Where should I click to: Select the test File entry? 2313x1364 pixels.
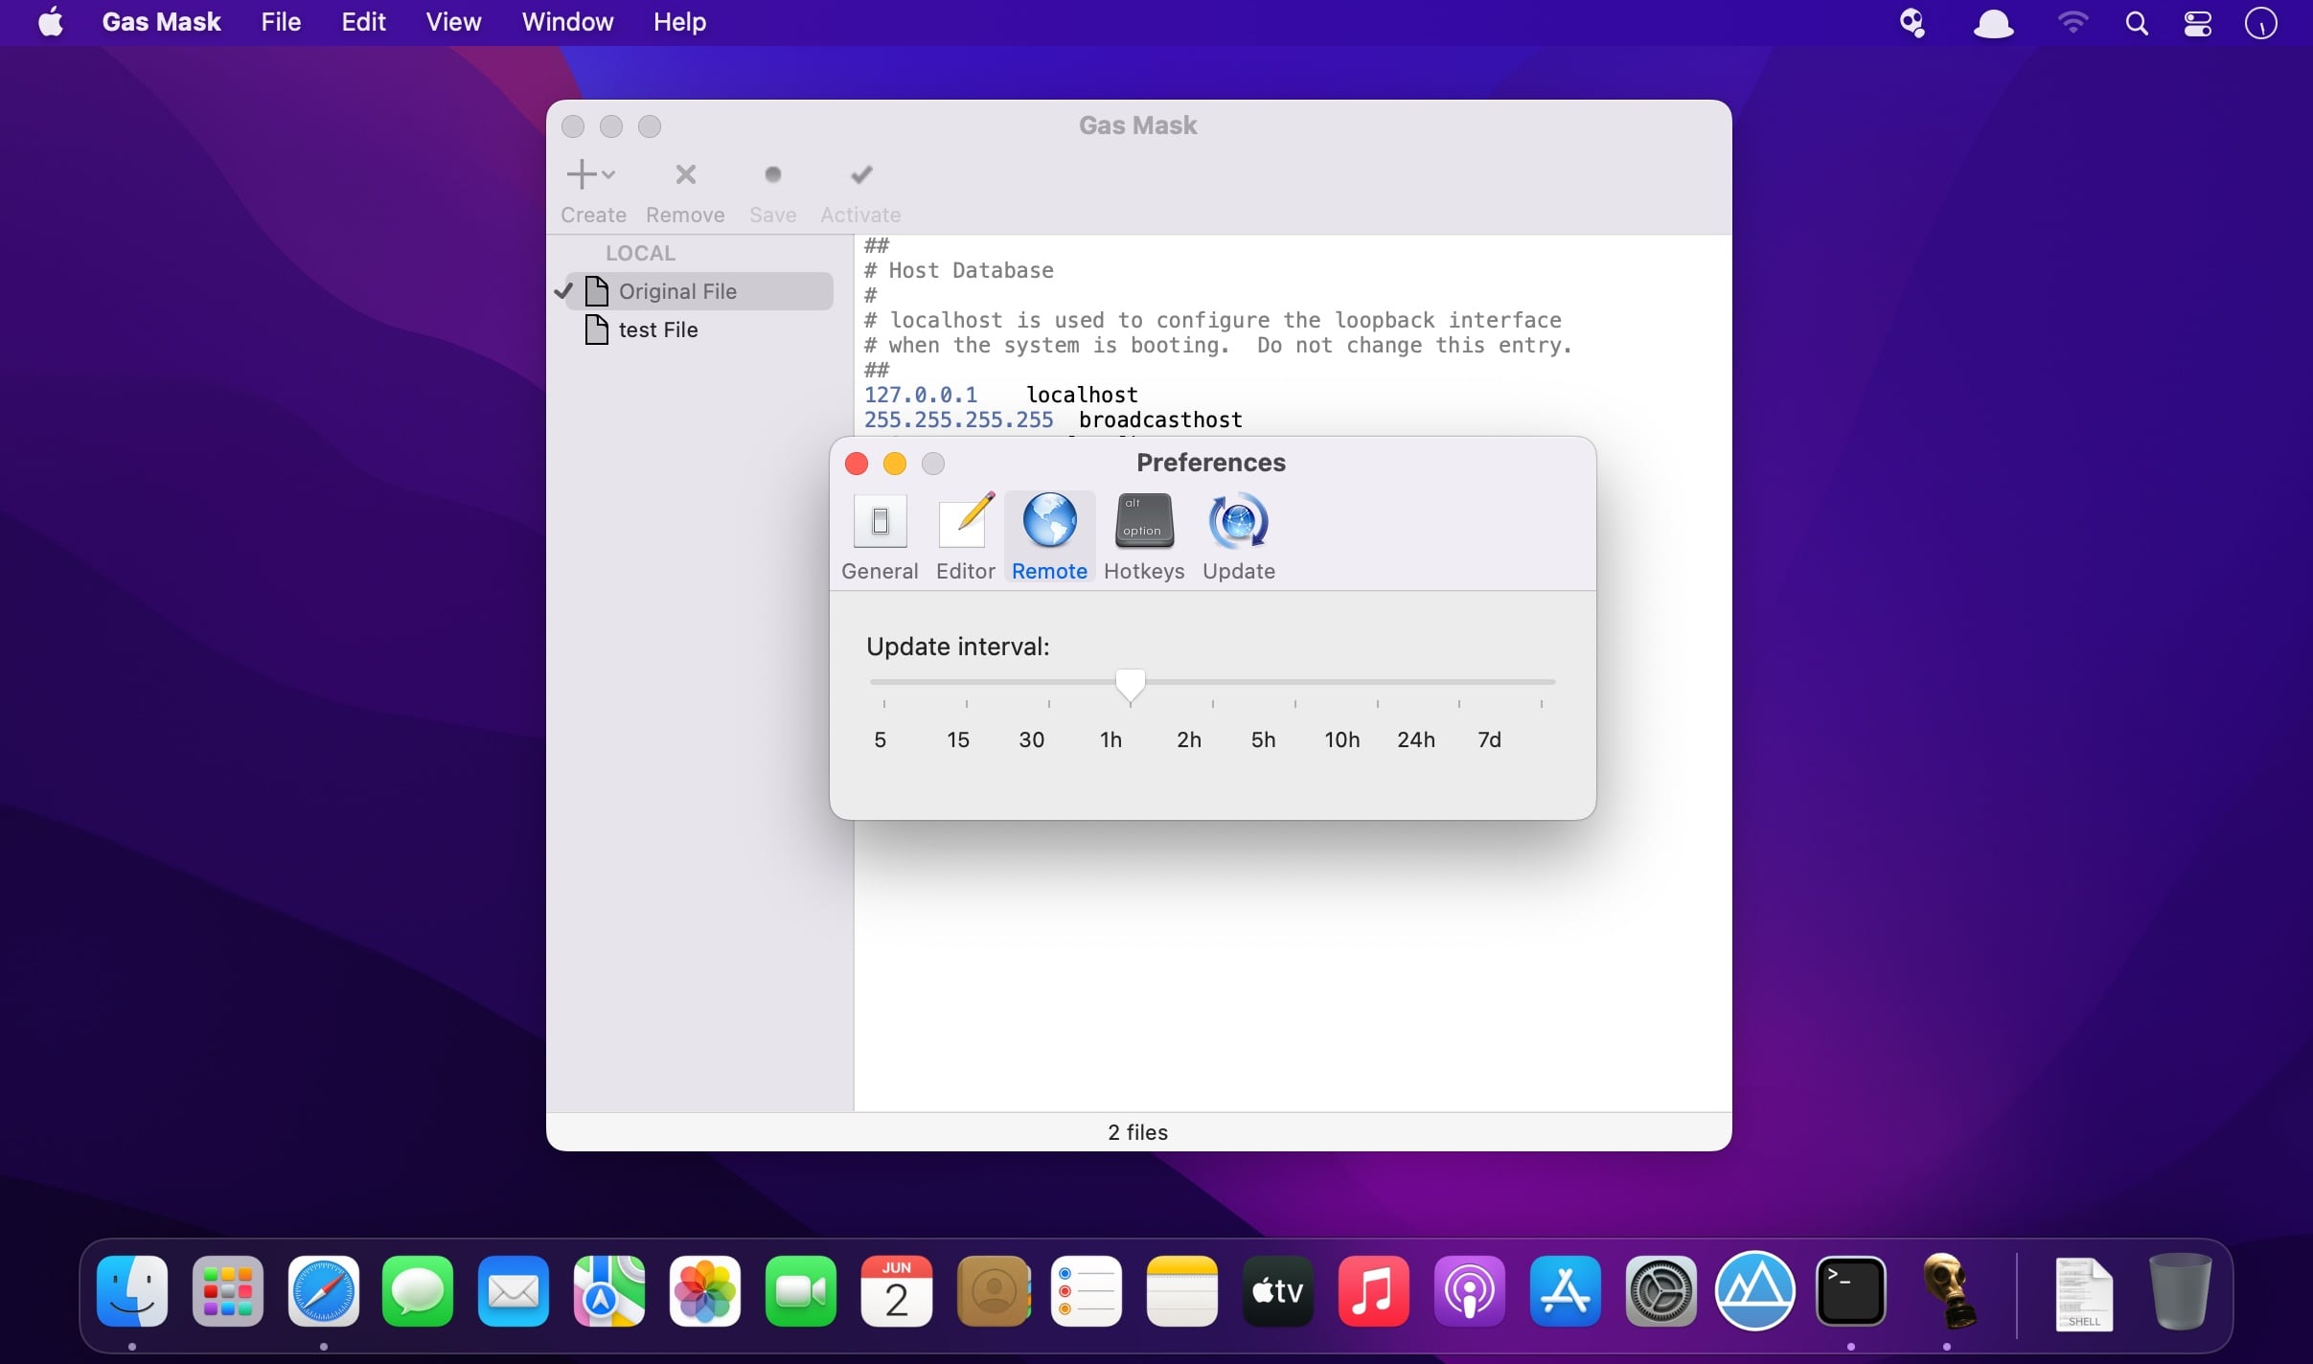point(659,330)
